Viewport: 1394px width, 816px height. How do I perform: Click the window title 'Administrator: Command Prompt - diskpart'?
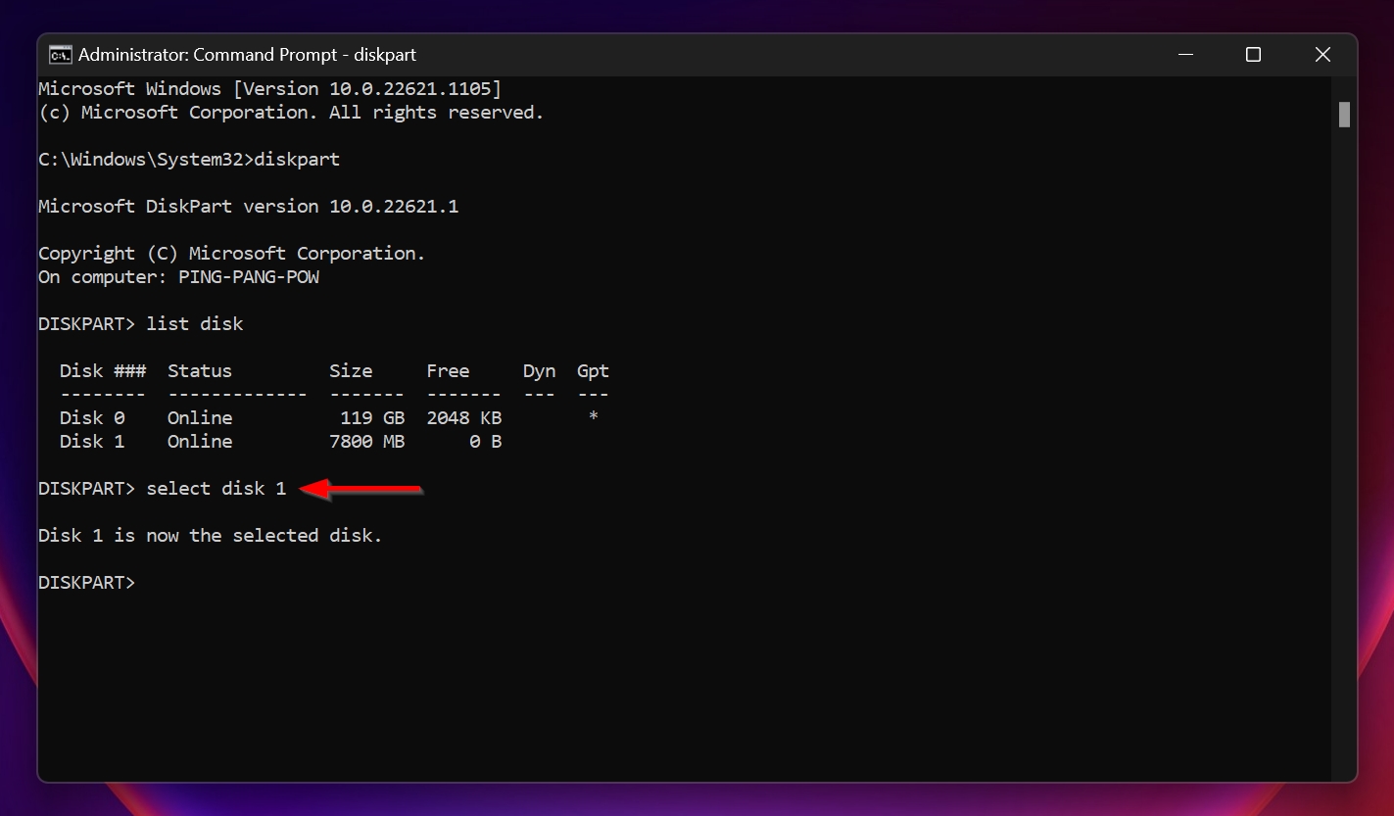(x=247, y=55)
